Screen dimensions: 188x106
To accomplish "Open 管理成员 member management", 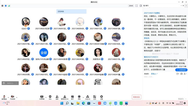I will click(65, 97).
